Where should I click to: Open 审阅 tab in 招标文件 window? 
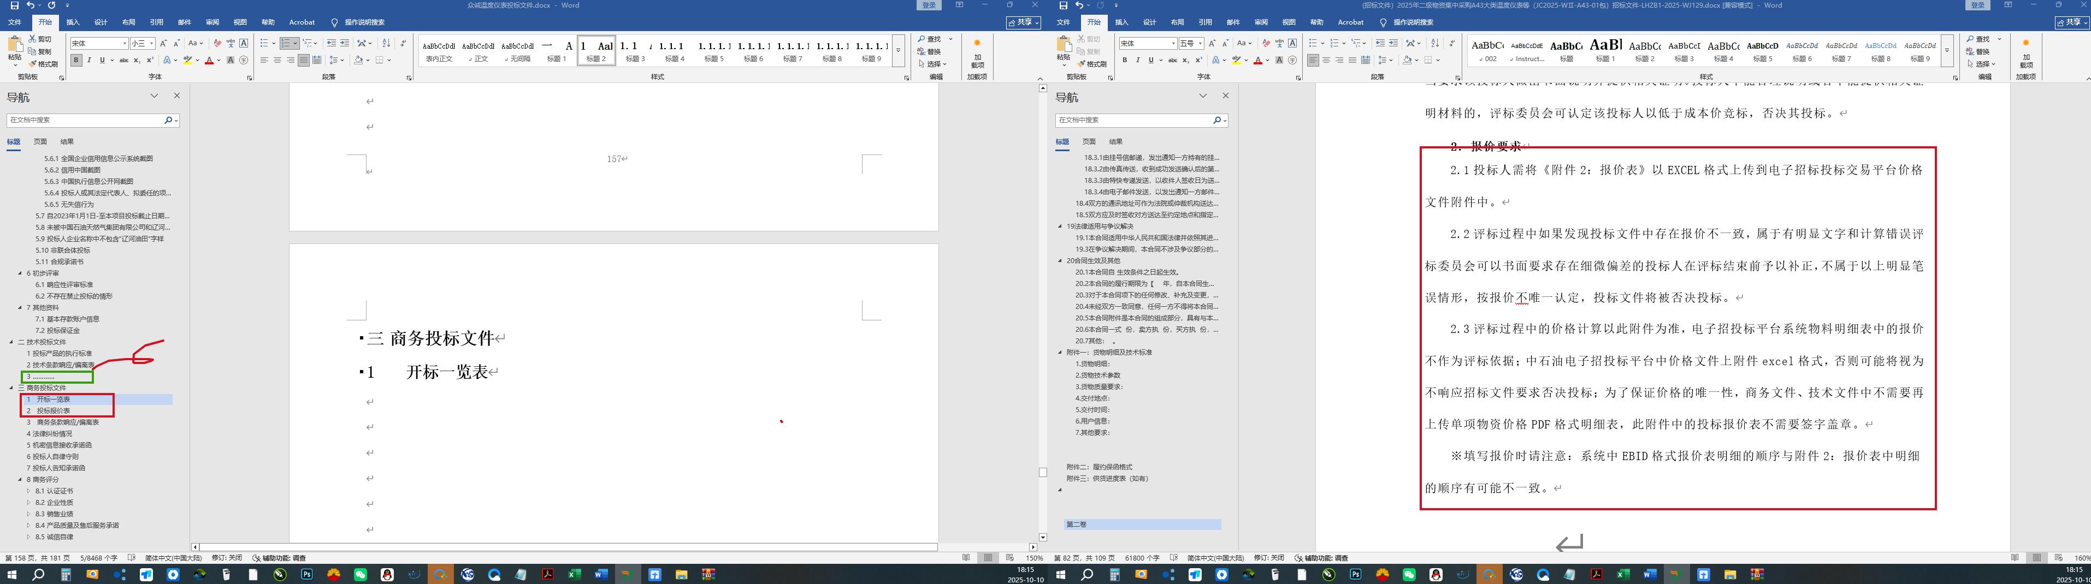1261,23
